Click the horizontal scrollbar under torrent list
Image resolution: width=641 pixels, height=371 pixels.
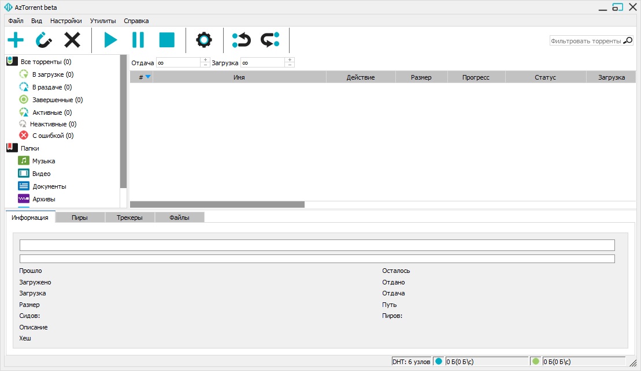point(217,204)
